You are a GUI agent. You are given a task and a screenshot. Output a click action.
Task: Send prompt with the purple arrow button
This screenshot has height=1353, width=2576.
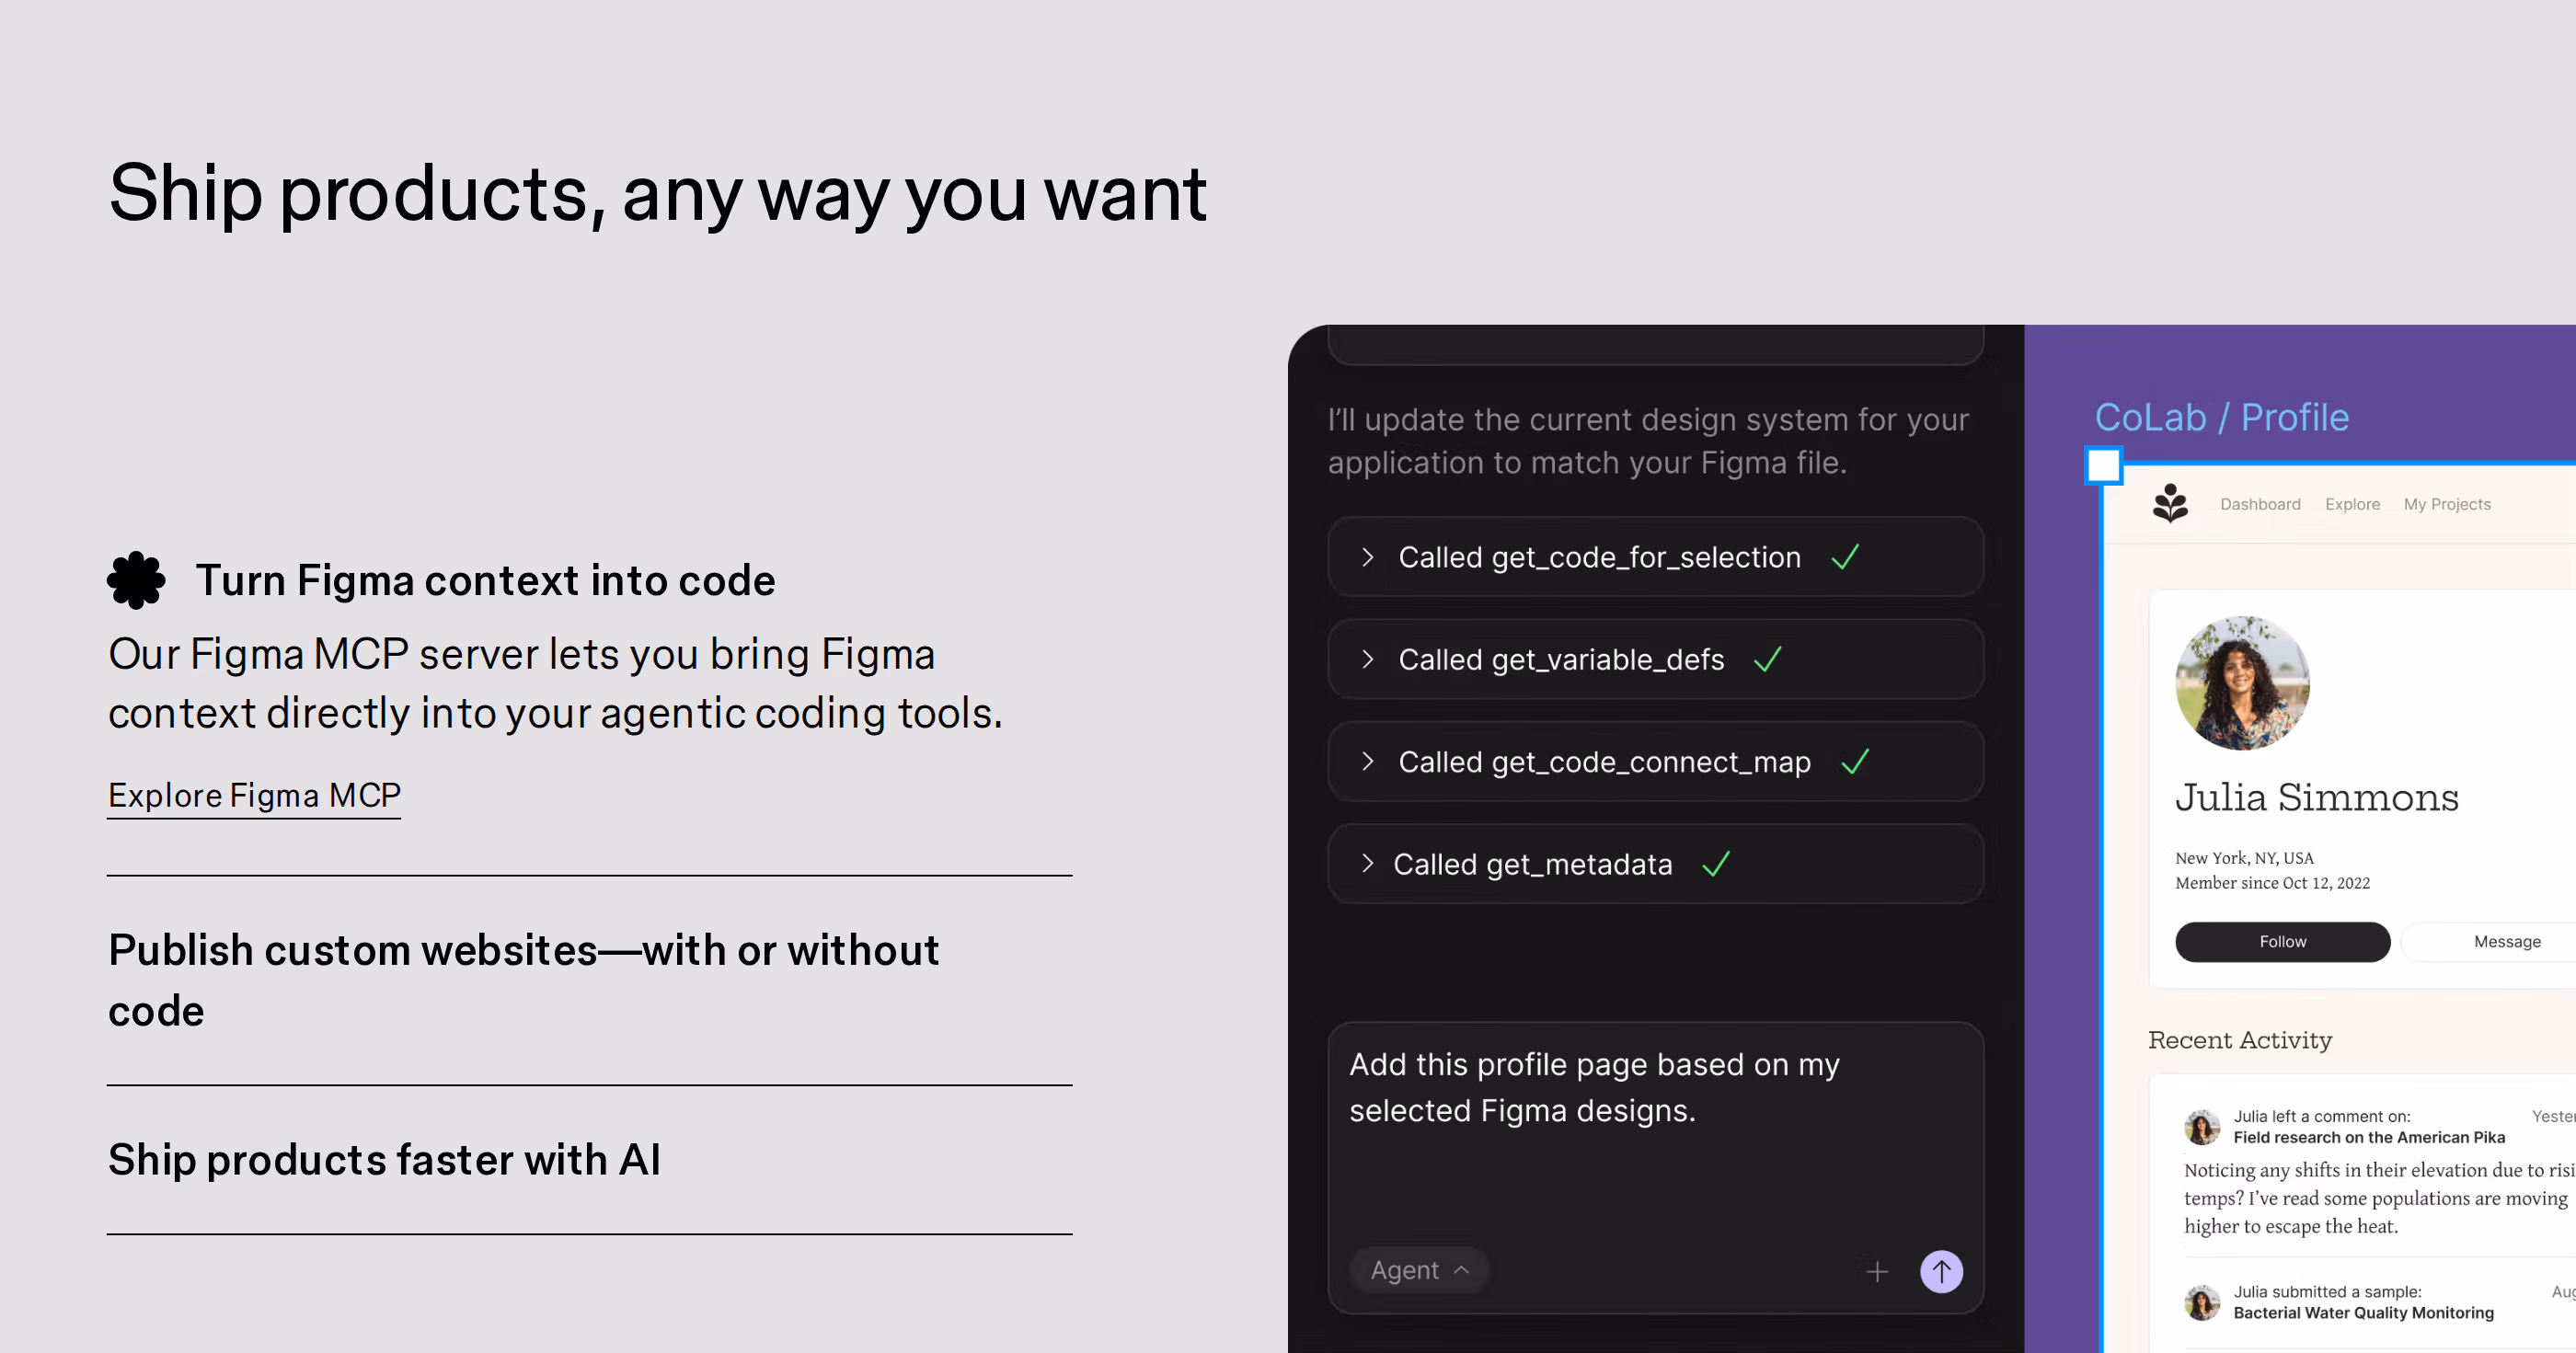pyautogui.click(x=1941, y=1271)
